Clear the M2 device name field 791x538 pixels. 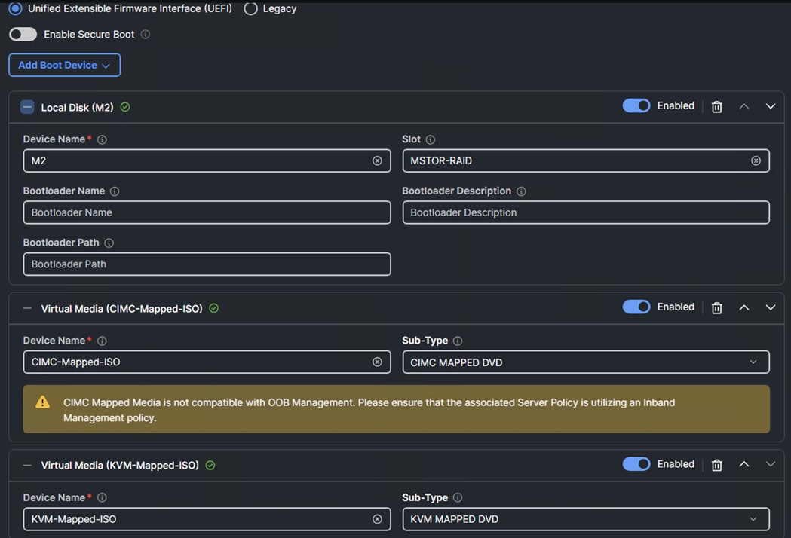pyautogui.click(x=377, y=160)
